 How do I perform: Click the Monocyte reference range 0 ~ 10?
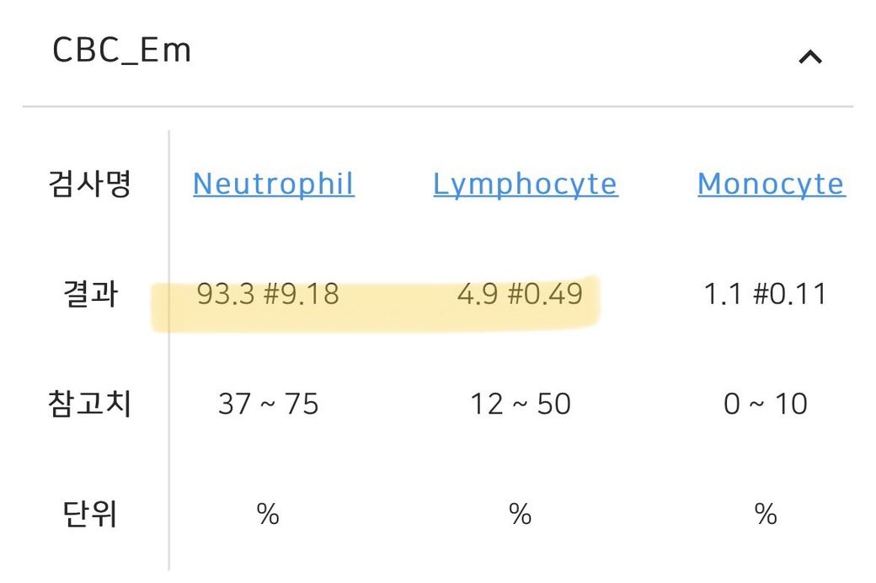pyautogui.click(x=765, y=404)
